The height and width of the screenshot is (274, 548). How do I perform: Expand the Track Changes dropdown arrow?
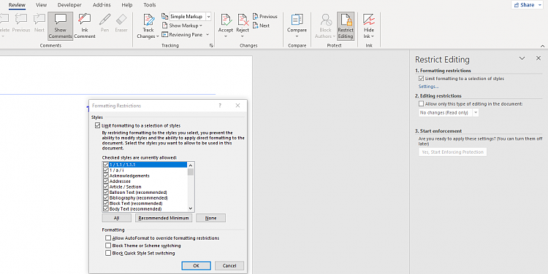click(x=157, y=36)
